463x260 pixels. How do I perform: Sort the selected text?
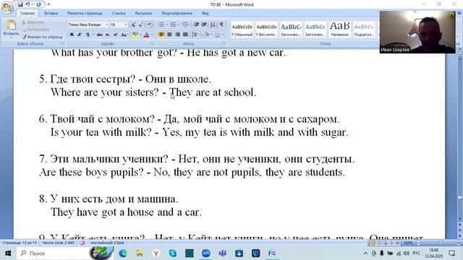pos(213,25)
